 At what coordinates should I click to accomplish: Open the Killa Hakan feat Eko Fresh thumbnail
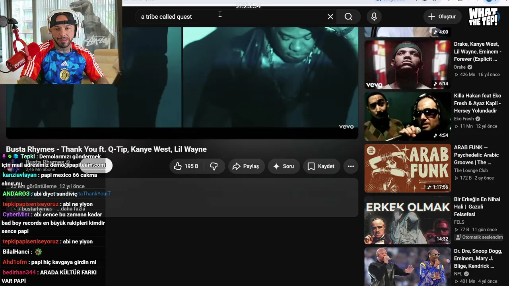(x=408, y=116)
